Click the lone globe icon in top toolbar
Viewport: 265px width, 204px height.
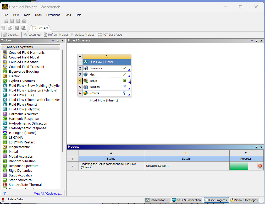[x=24, y=21]
